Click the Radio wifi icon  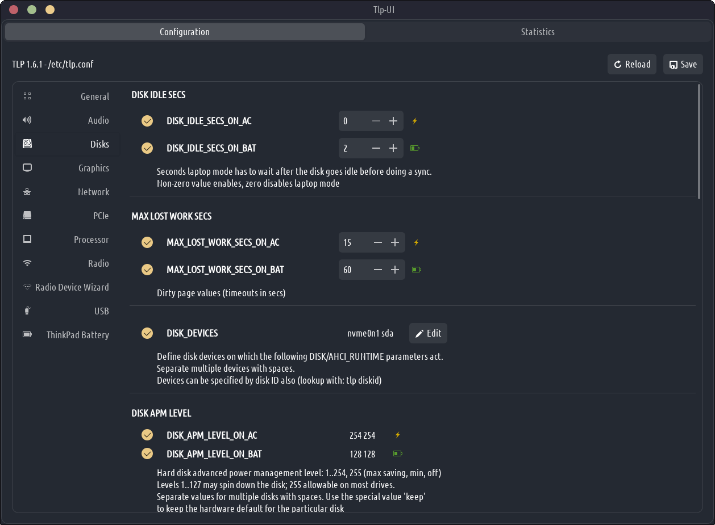tap(27, 263)
